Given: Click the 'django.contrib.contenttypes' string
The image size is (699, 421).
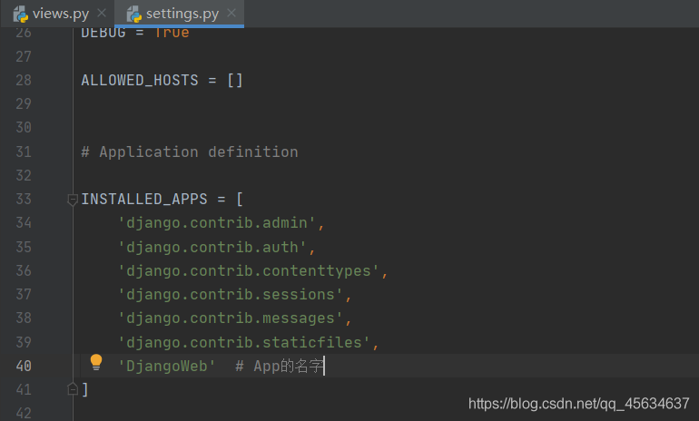Looking at the screenshot, I should (x=249, y=271).
